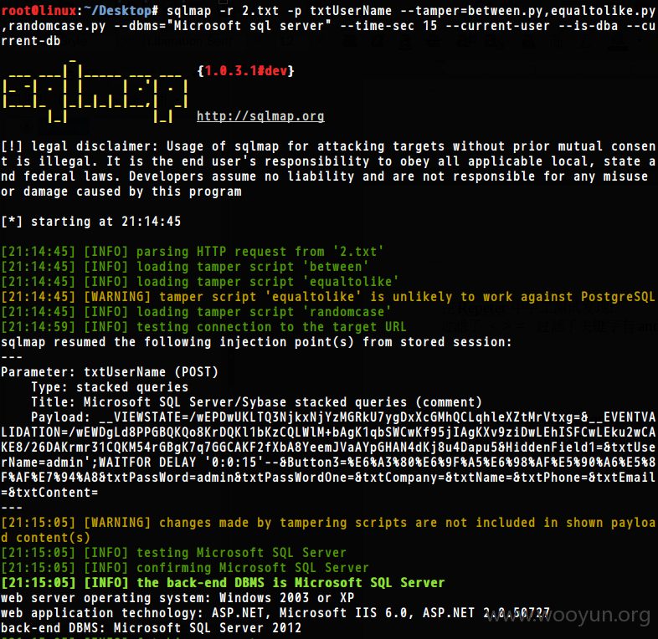Click the '--current-user' flag
The image size is (658, 639).
pyautogui.click(x=498, y=26)
